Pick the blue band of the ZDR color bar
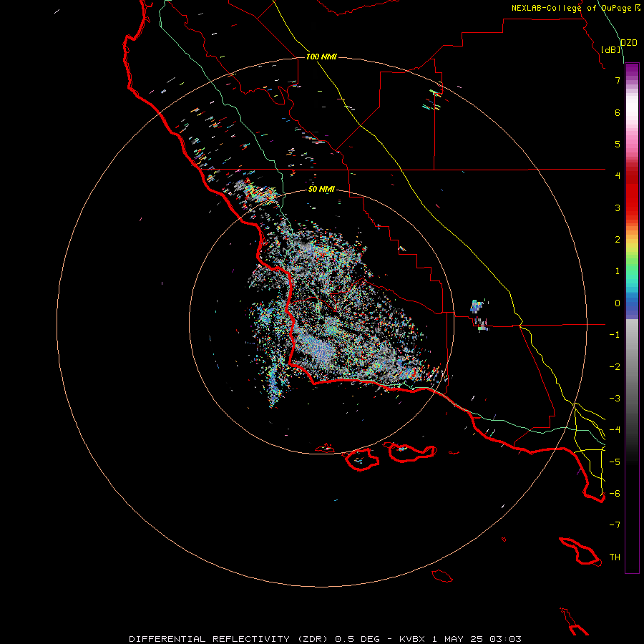Screen dimensions: 644x644 [632, 304]
